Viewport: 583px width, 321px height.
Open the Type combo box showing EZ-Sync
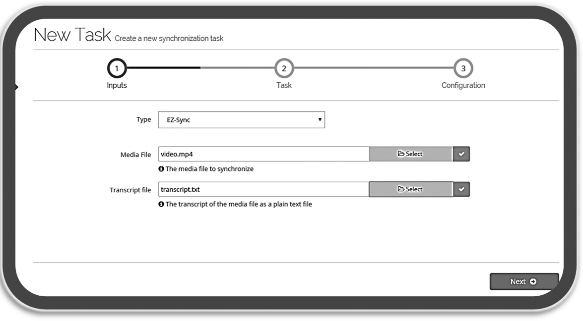click(x=241, y=120)
